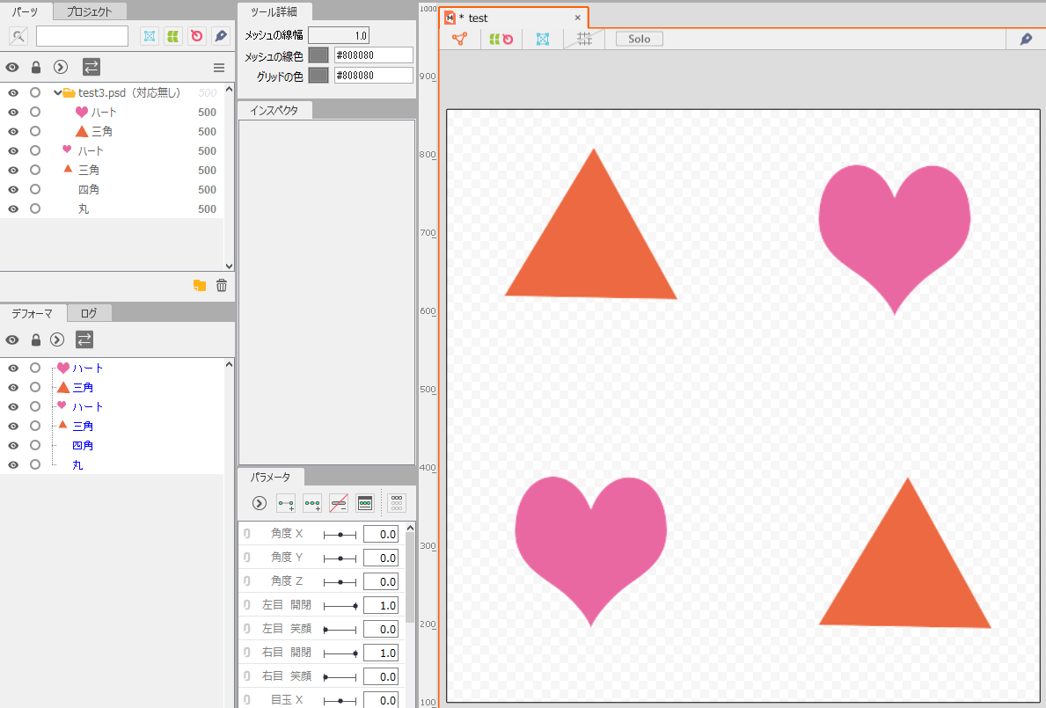The width and height of the screenshot is (1046, 708).
Task: Toggle lock circle for test3.psd folder
Action: tap(35, 93)
